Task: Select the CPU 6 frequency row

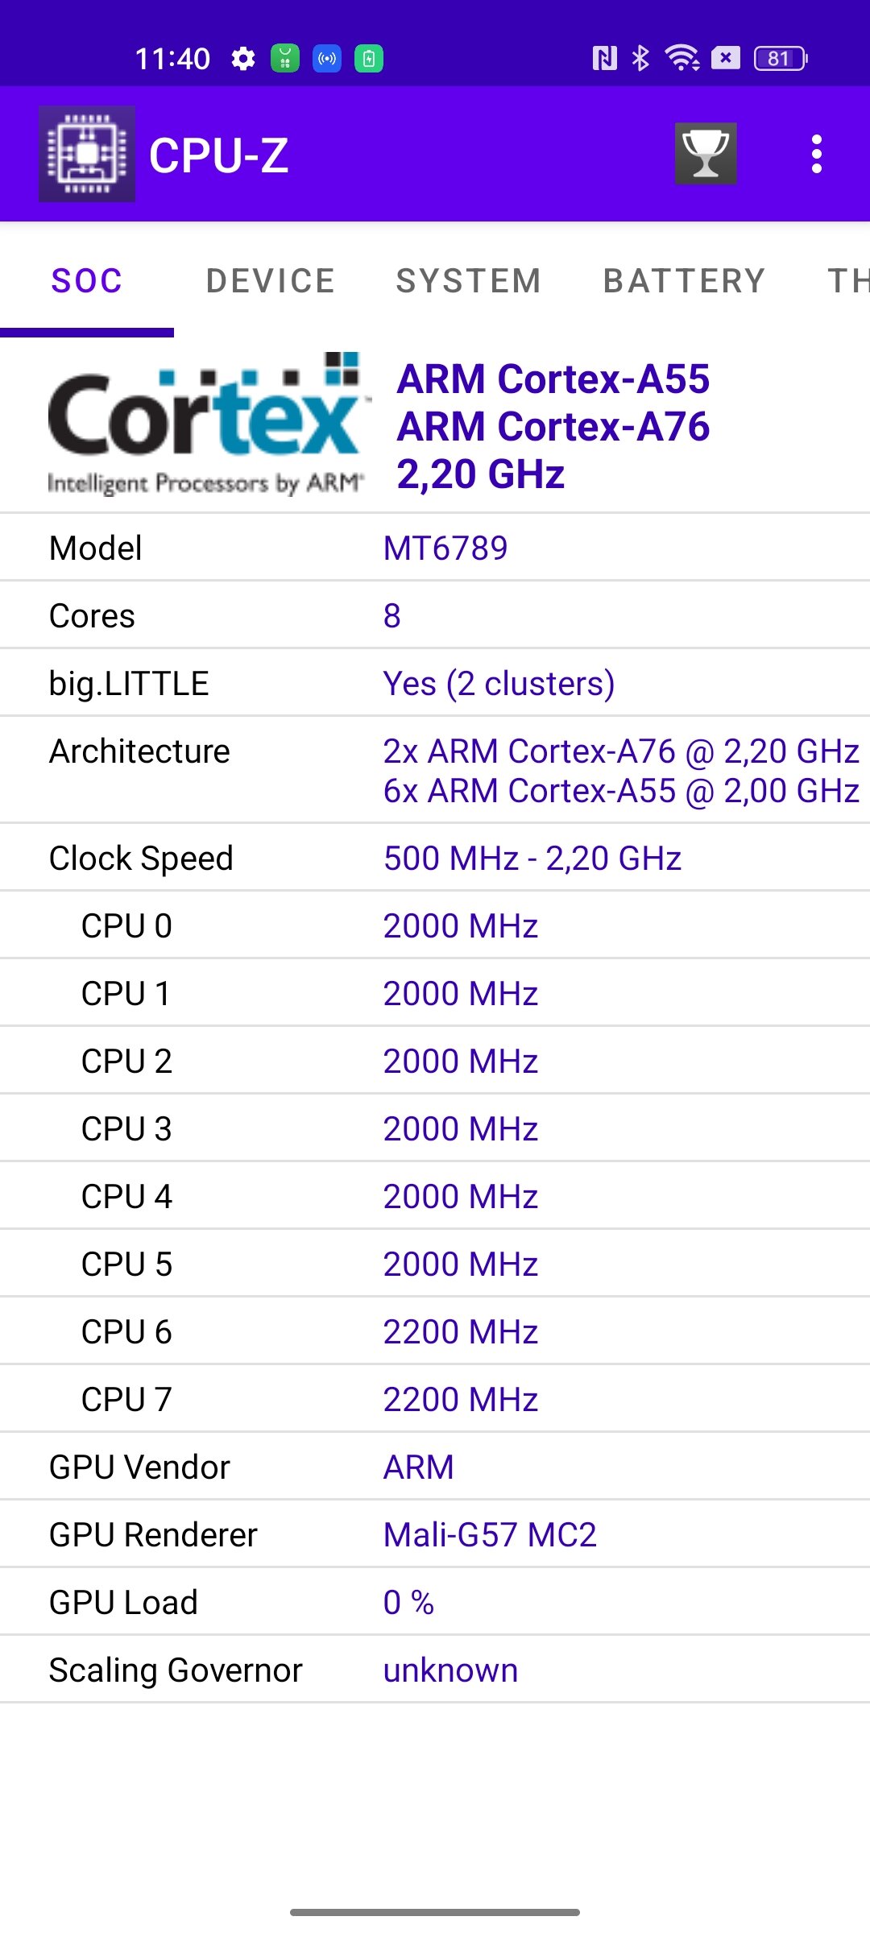Action: 435,1331
